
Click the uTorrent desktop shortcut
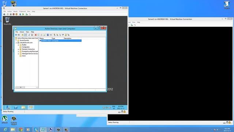click(5, 120)
